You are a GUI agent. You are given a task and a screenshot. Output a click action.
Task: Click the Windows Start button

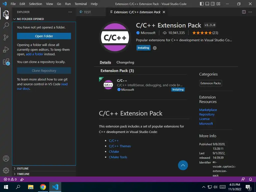click(6, 187)
